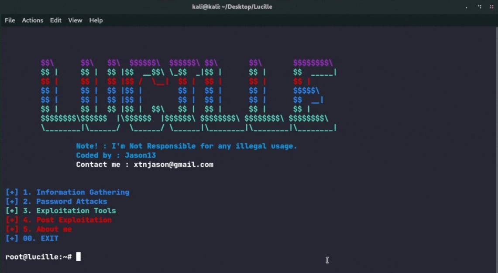Click the '00. EXIT' menu line
This screenshot has height=273, width=498.
point(32,238)
